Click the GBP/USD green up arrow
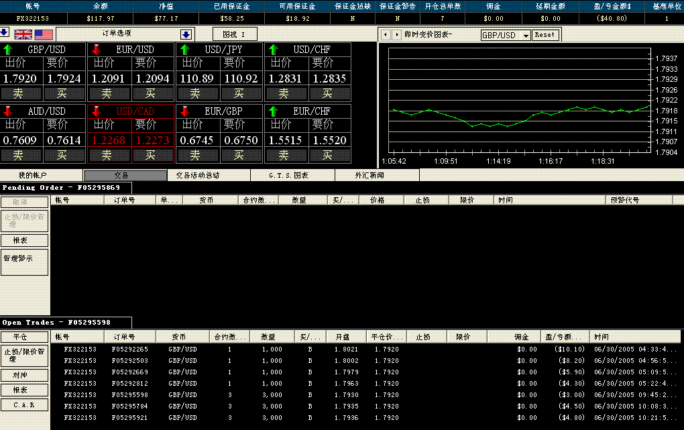Viewport: 684px width, 430px height. tap(8, 50)
